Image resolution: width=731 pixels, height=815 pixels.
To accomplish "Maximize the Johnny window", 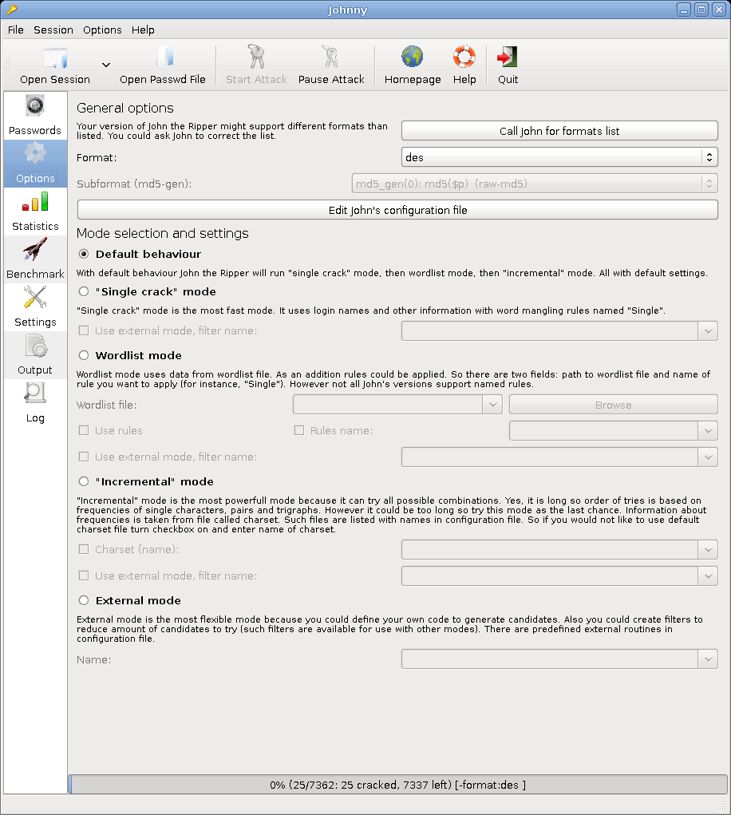I will click(x=701, y=10).
